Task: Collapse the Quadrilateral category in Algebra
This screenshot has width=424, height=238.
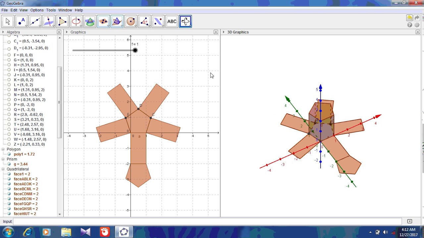Action: [3, 169]
